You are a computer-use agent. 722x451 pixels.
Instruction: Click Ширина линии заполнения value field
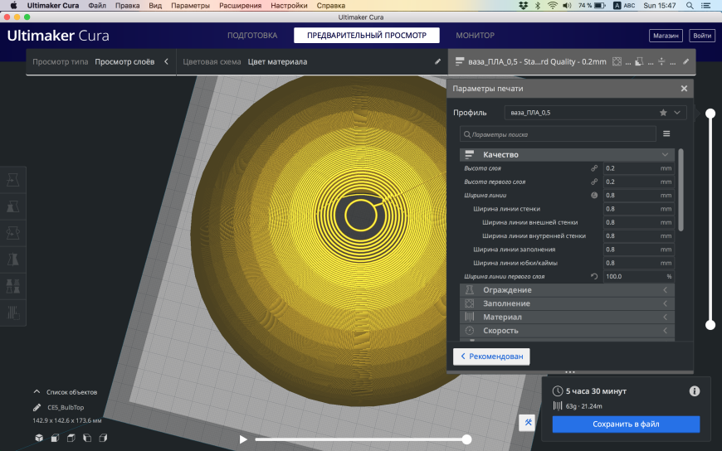click(x=639, y=250)
